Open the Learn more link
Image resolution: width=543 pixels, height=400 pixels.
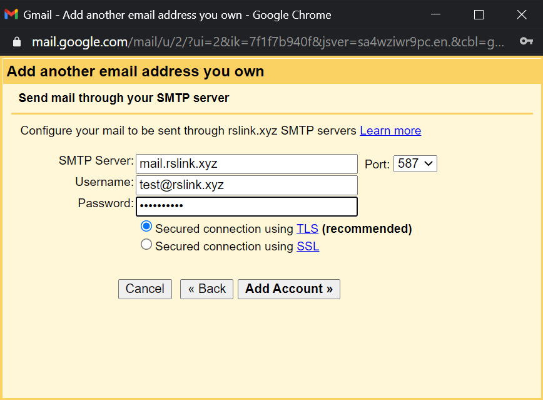coord(390,131)
